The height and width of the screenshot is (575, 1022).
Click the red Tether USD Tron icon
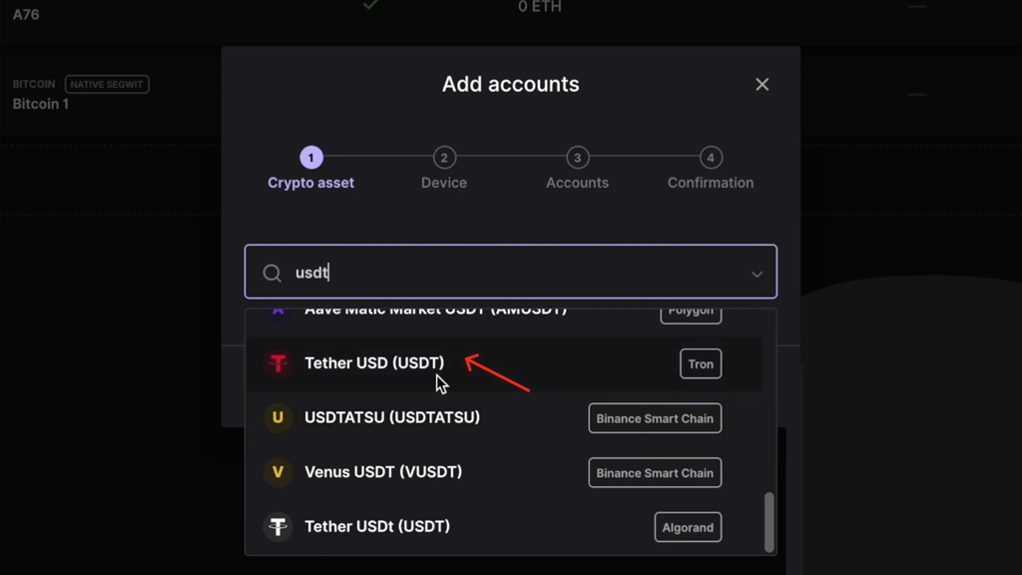278,363
